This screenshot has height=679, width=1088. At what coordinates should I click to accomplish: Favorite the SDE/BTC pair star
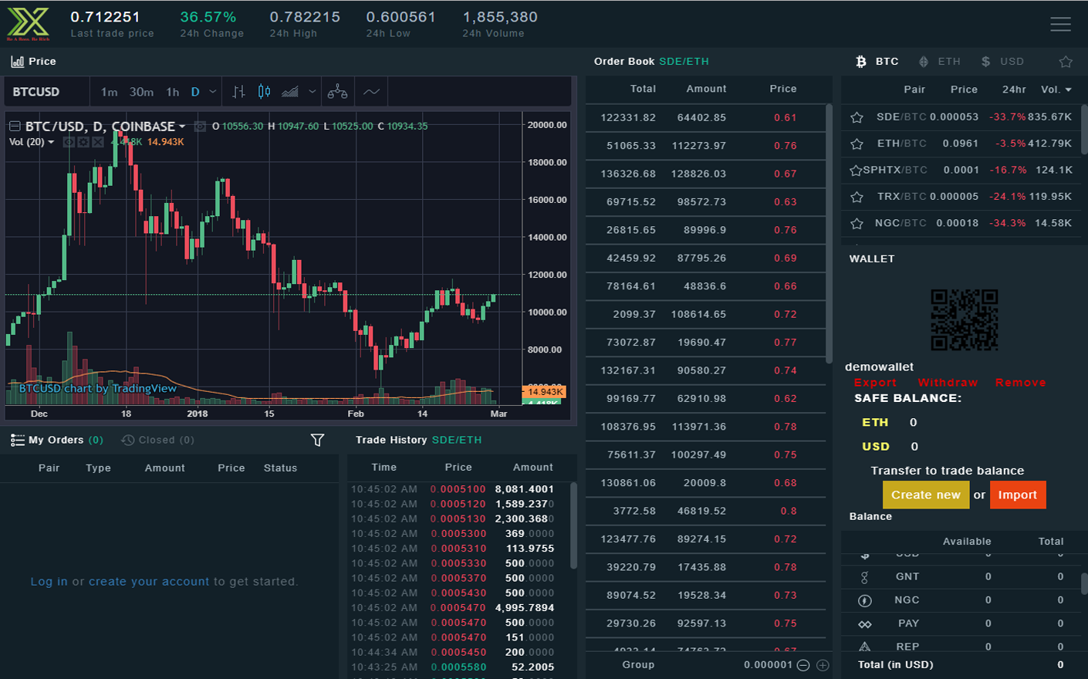point(857,117)
